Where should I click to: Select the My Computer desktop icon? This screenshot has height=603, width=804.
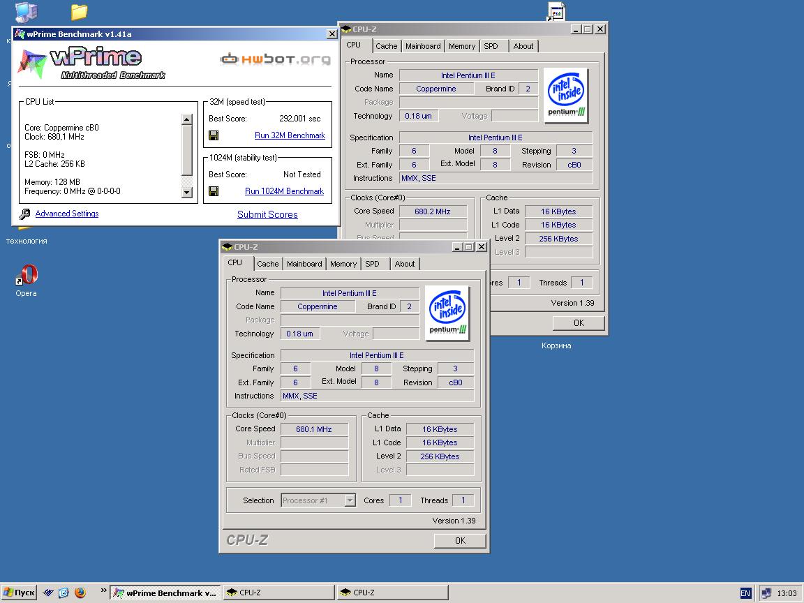[26, 13]
